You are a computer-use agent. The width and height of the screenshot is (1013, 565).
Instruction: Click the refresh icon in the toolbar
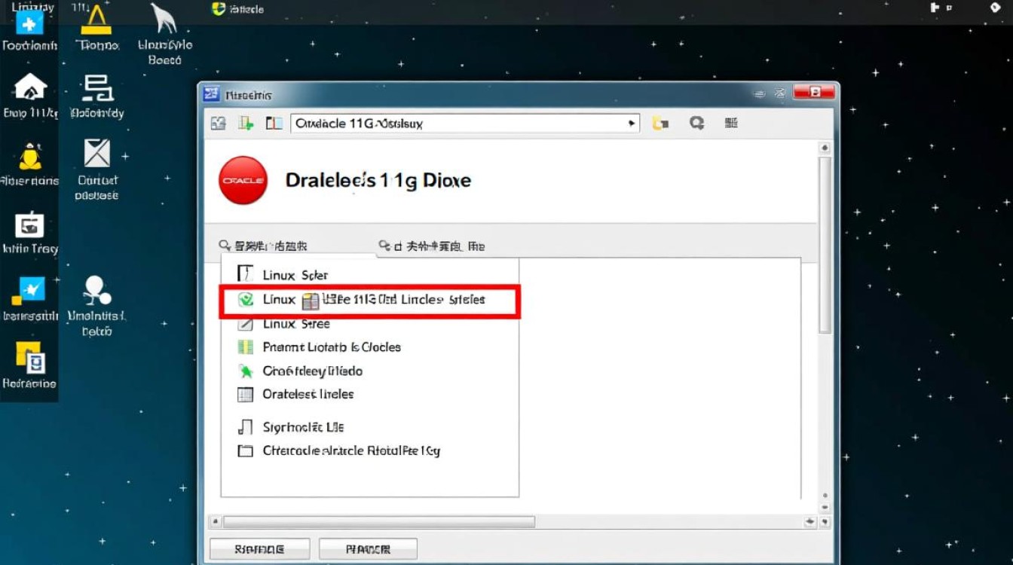point(696,122)
